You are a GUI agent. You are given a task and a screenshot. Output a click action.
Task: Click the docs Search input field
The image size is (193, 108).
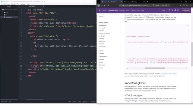click(108, 16)
